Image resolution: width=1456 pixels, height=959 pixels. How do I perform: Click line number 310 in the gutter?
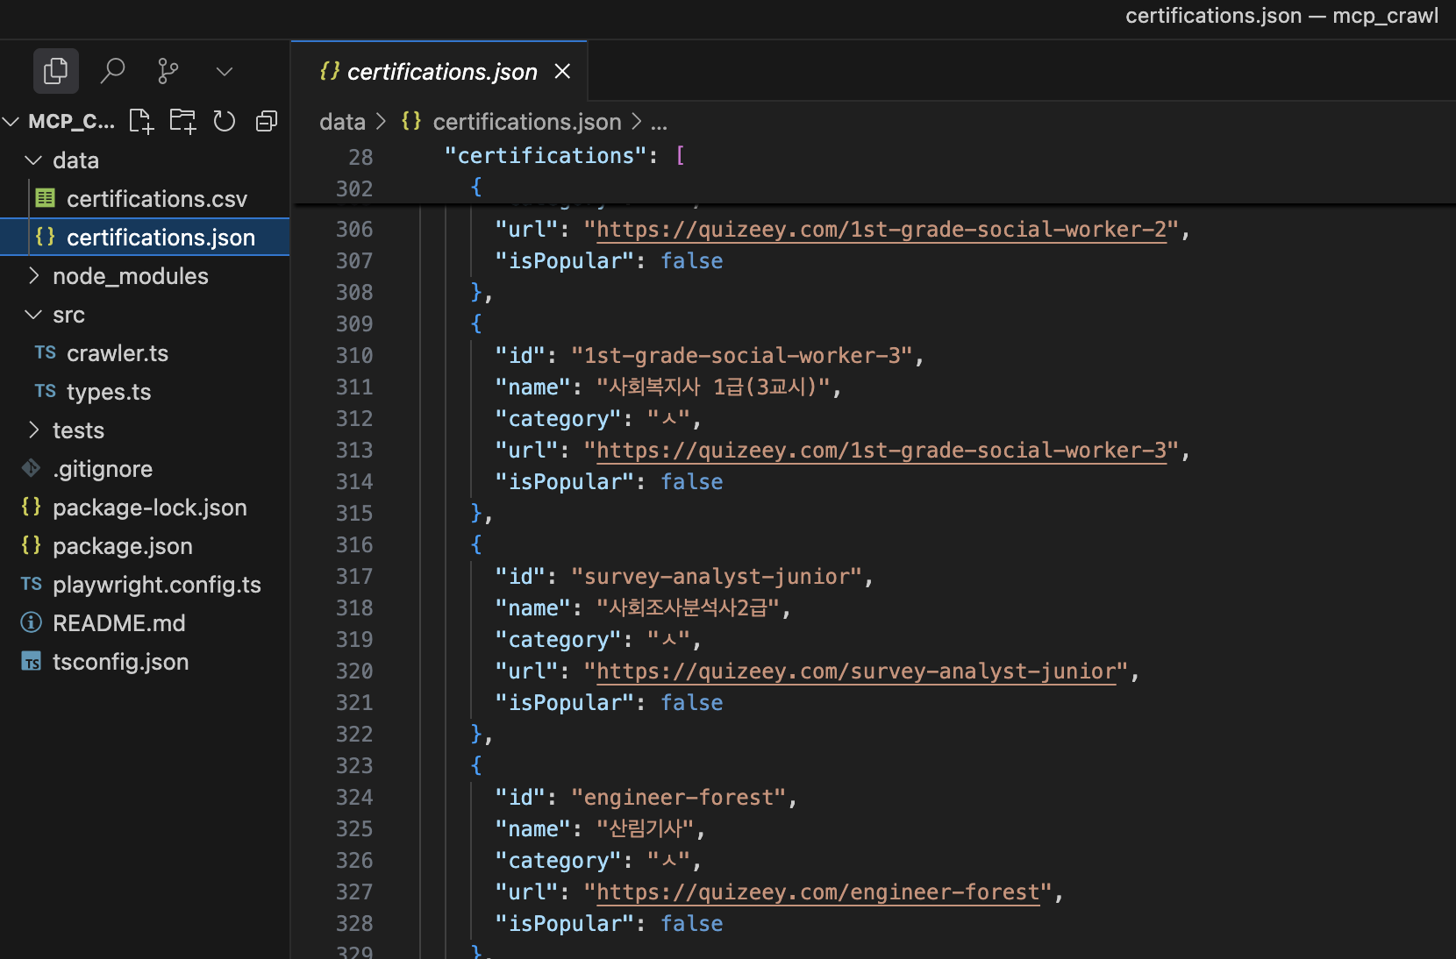tap(354, 356)
